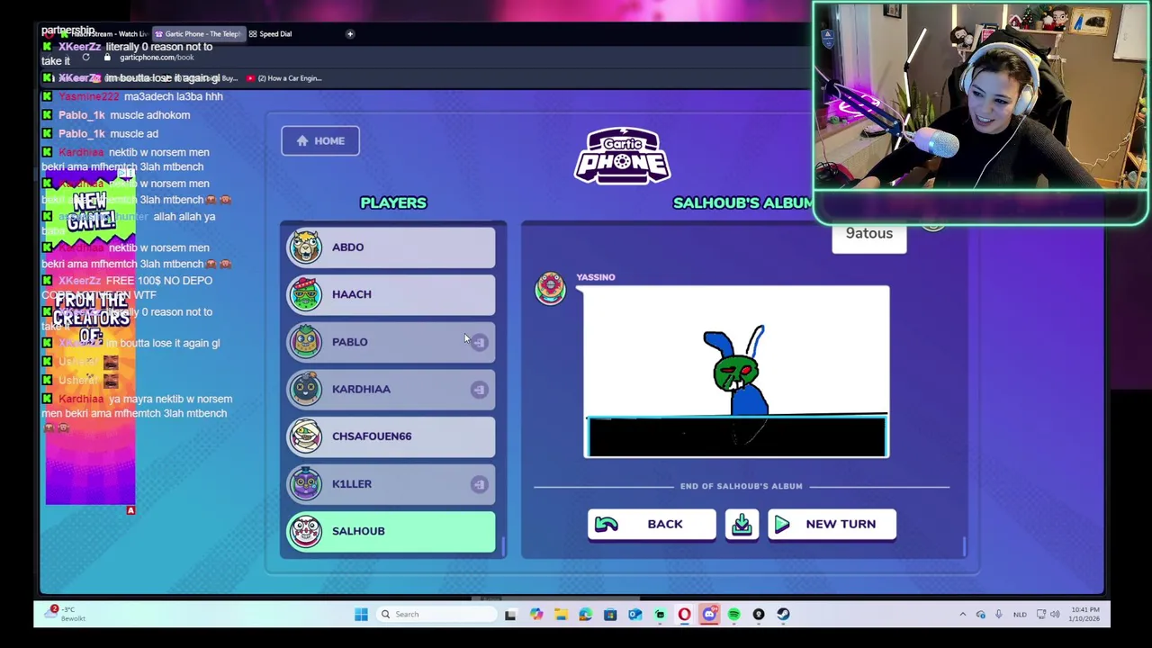Open Microsoft Store from the taskbar
The height and width of the screenshot is (648, 1152).
coord(610,615)
